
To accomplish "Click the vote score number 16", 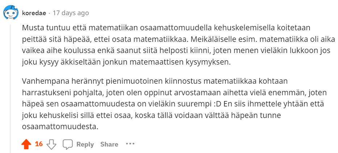I will 39,144.
